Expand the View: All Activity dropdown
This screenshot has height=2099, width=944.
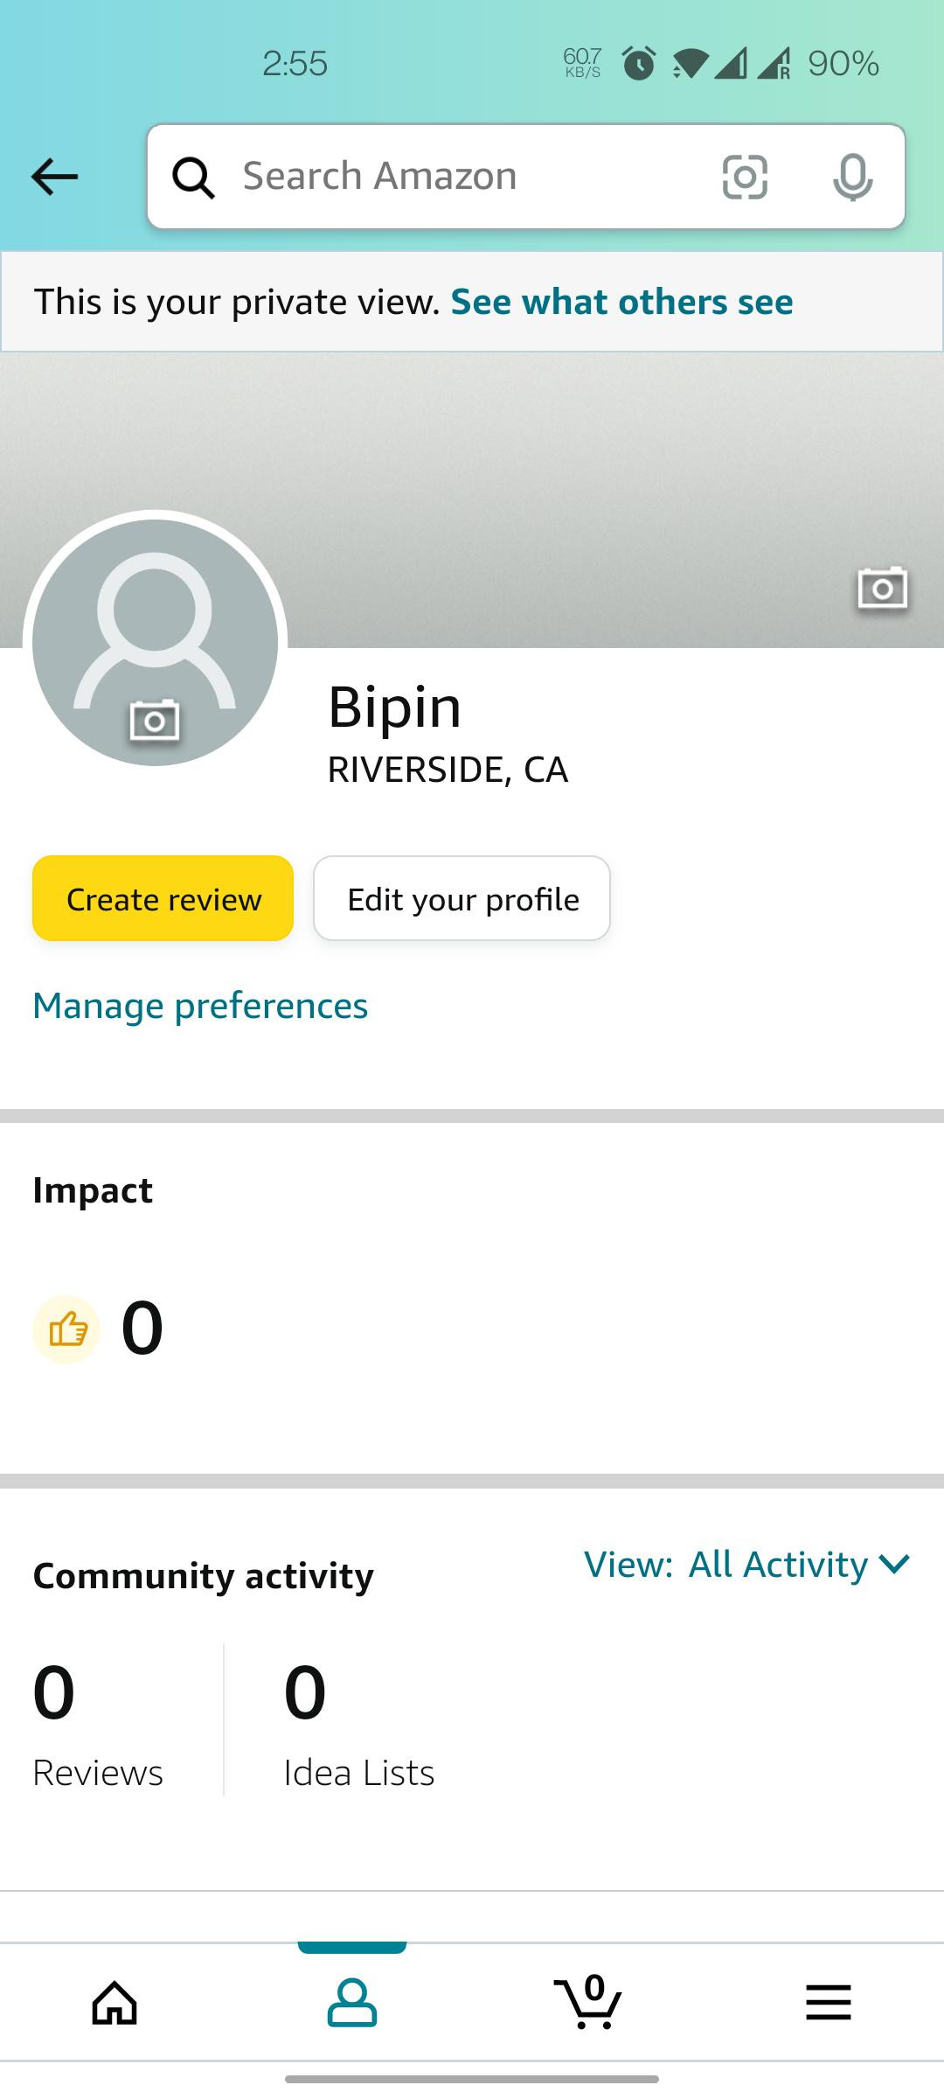point(747,1565)
